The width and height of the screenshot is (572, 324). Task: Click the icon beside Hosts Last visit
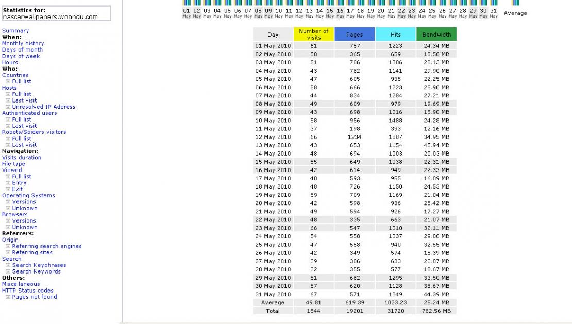(8, 100)
